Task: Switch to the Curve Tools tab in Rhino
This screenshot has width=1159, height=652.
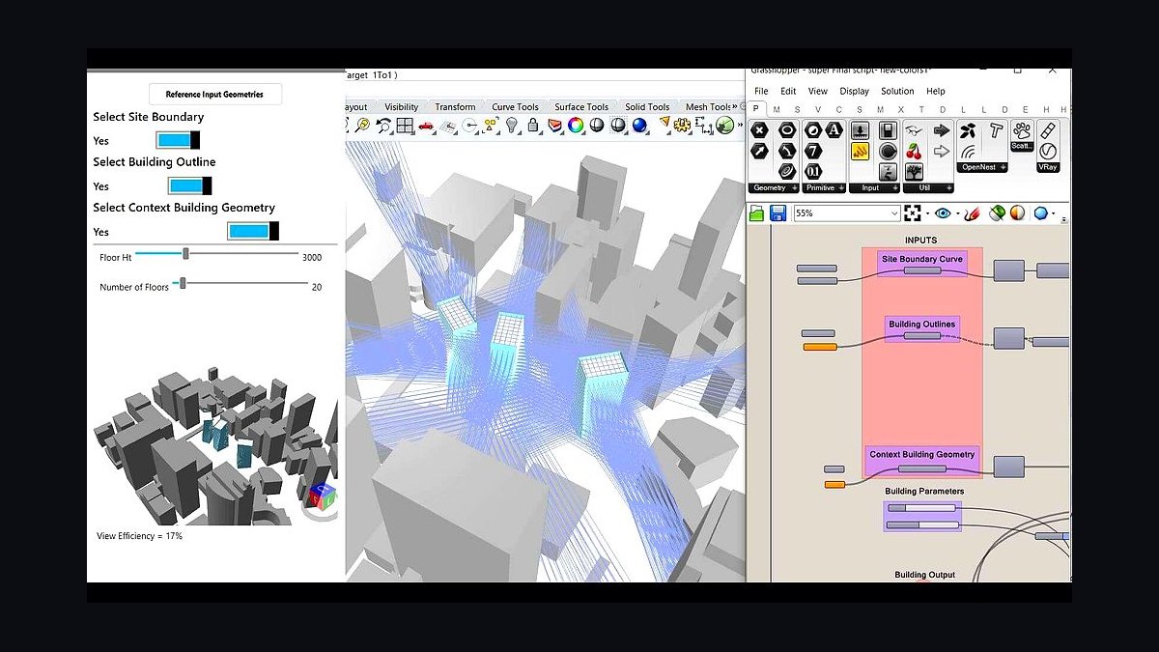Action: [515, 107]
